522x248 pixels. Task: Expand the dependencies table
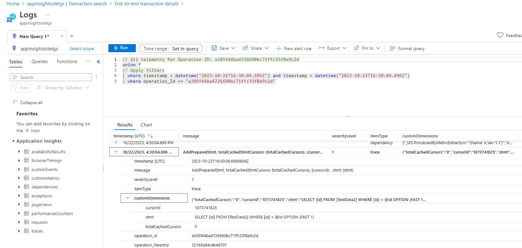coord(19,187)
